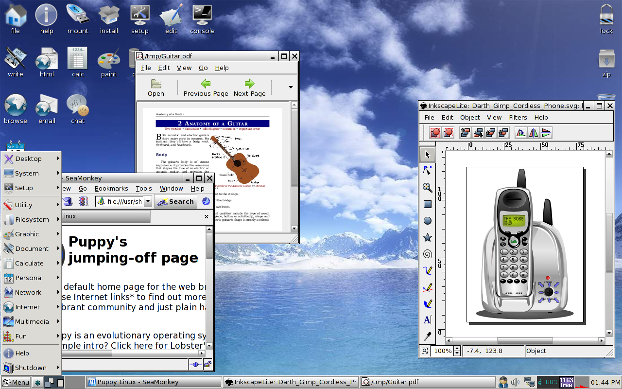Select the ellipse circle tool
622x389 pixels.
click(428, 221)
